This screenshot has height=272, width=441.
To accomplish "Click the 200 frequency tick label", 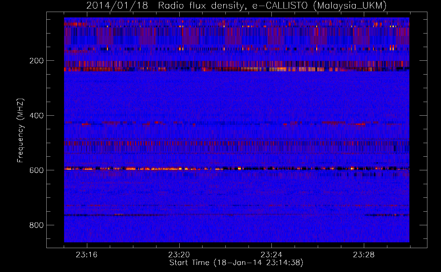I will click(37, 61).
